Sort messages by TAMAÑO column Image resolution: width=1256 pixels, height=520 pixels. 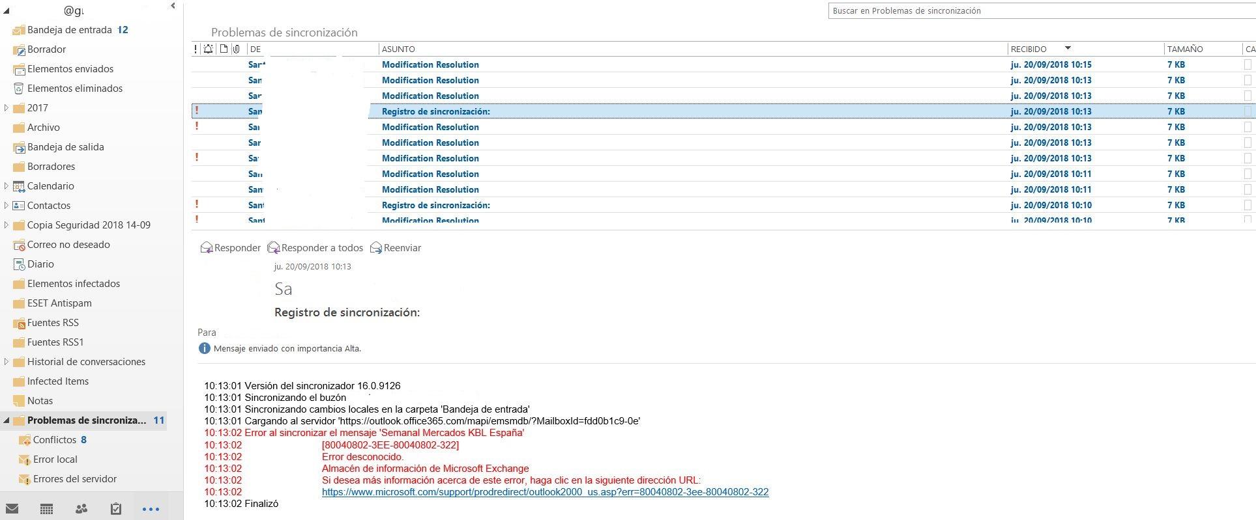tap(1185, 49)
